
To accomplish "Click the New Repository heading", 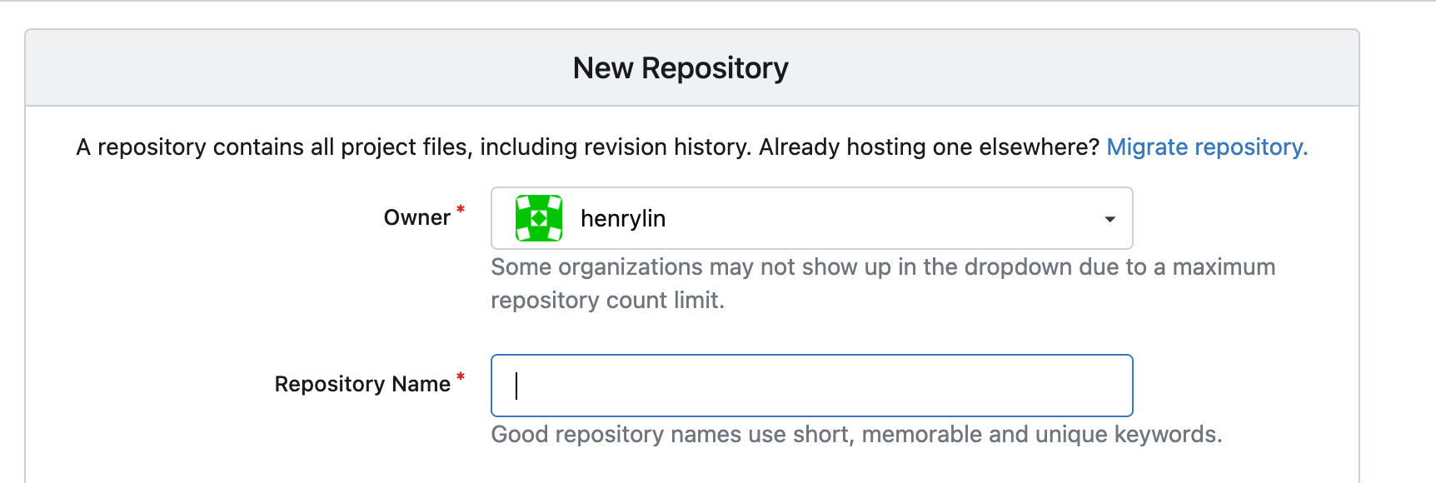I will [681, 68].
